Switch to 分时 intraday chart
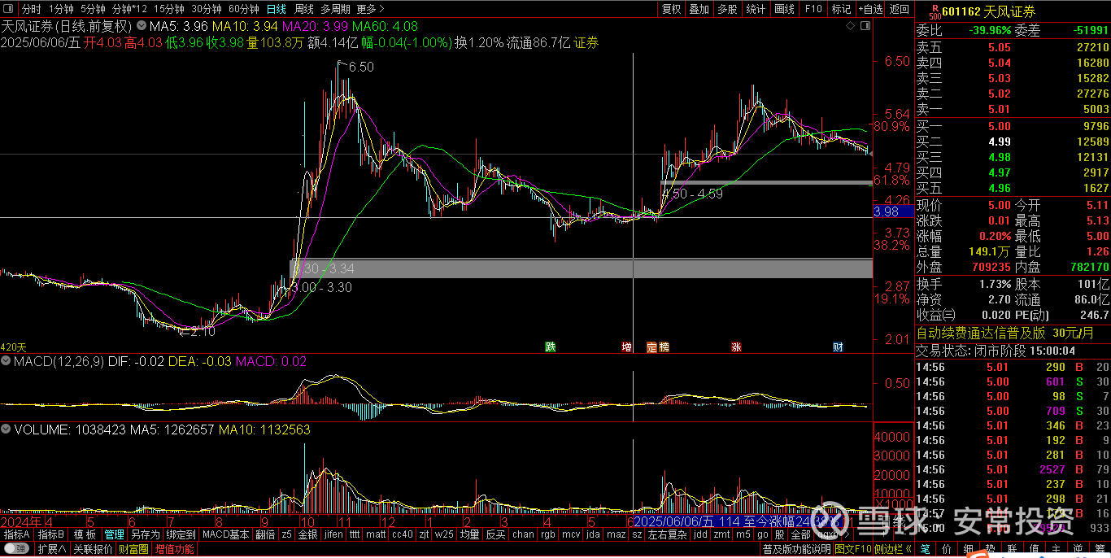This screenshot has height=558, width=1111. point(31,9)
